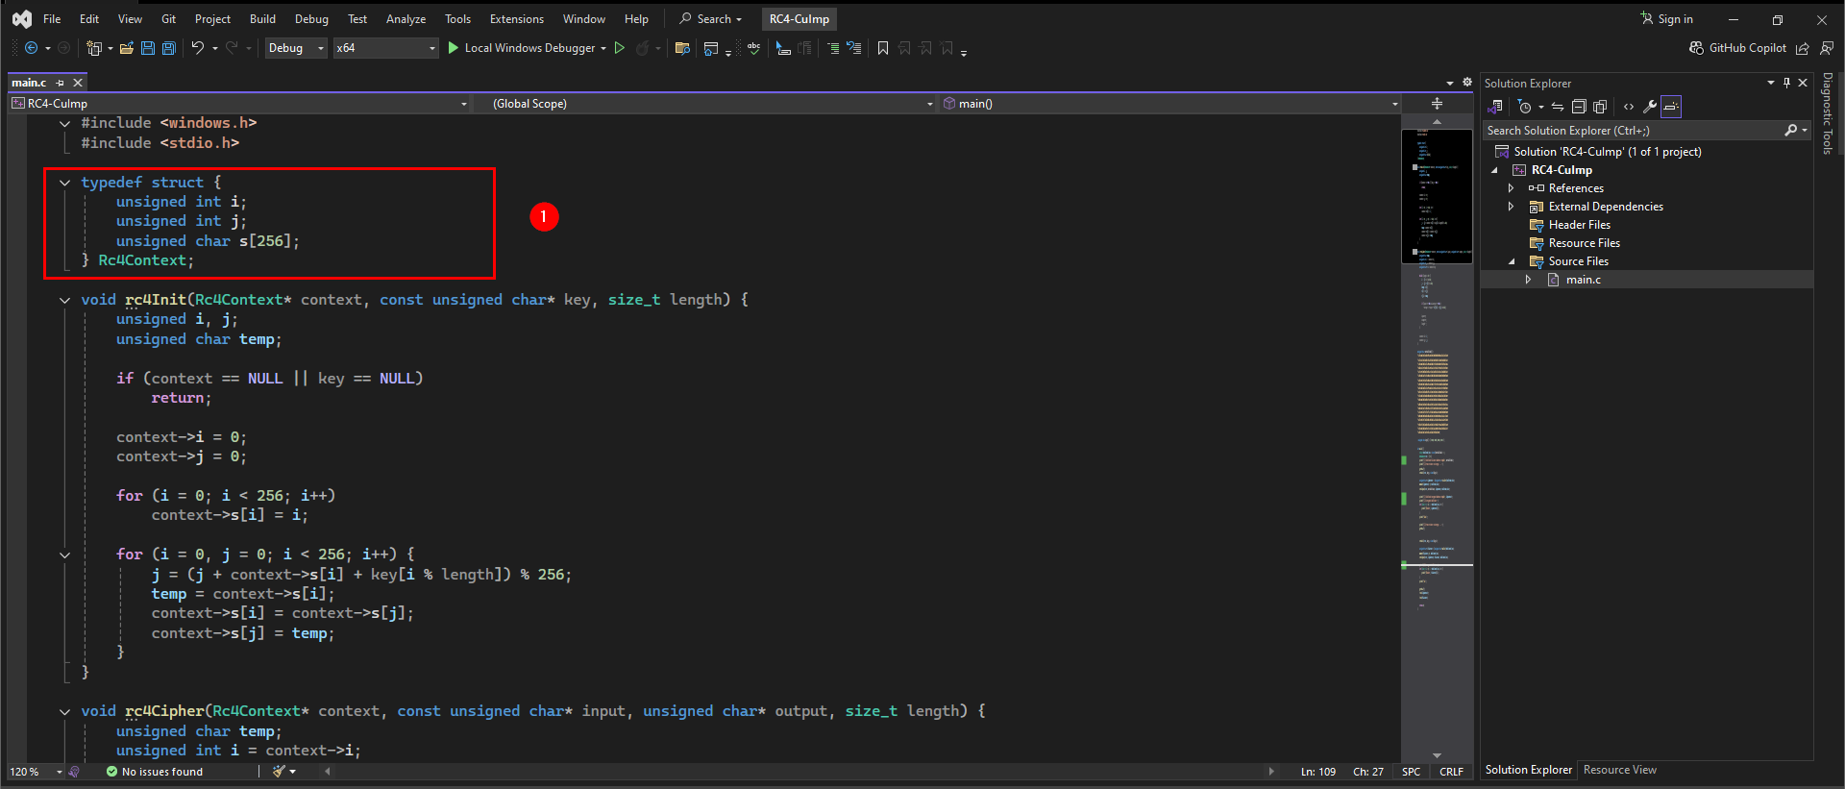Click the Undo arrow icon
This screenshot has width=1845, height=789.
[x=198, y=48]
